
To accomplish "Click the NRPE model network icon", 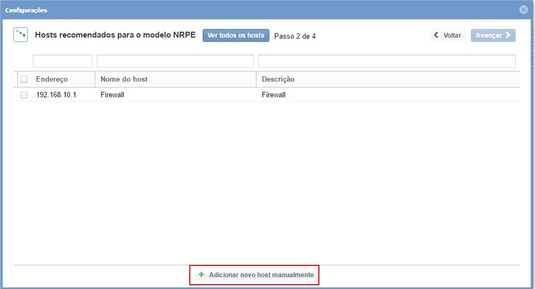I will [x=20, y=35].
